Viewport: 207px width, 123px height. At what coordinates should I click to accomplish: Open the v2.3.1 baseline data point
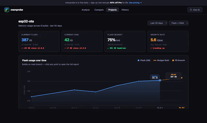point(160,80)
